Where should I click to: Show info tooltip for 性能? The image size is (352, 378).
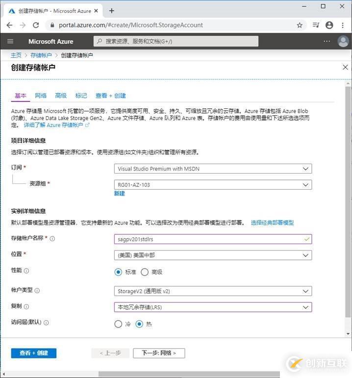(26, 271)
